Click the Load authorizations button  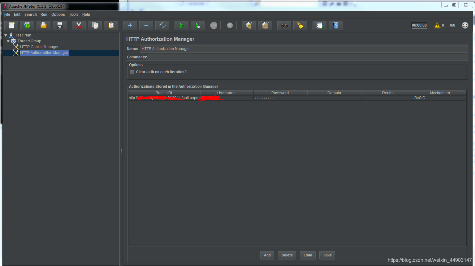click(308, 255)
